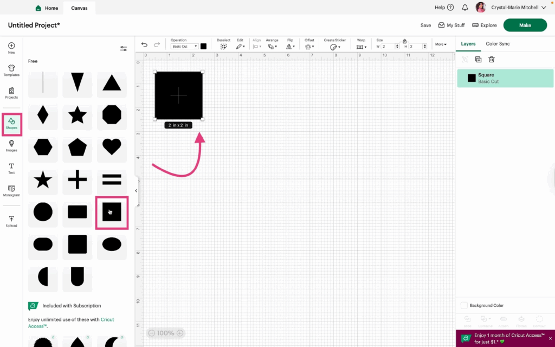Viewport: 555px width, 347px height.
Task: Expand the Flip dropdown
Action: point(291,47)
